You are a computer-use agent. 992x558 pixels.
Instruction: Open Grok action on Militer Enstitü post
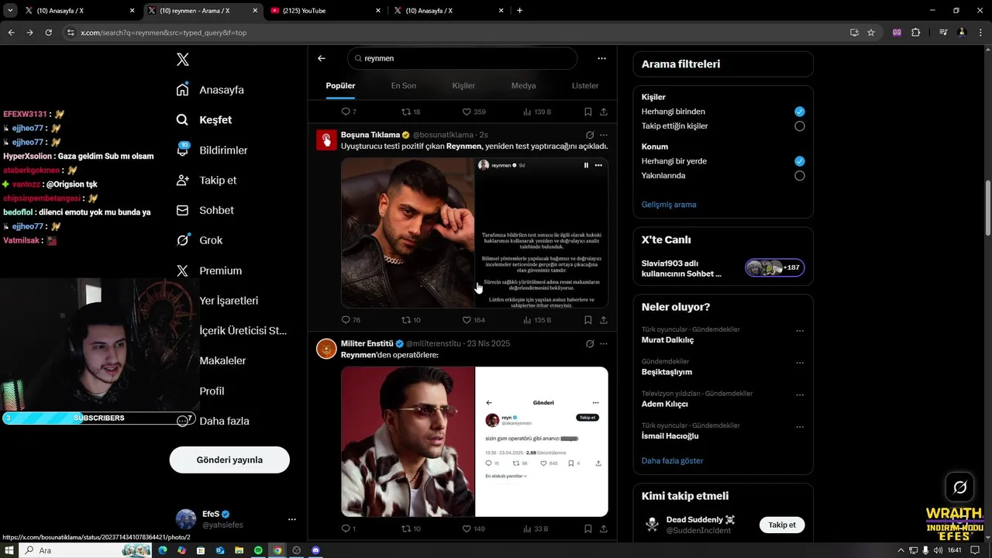tap(590, 343)
